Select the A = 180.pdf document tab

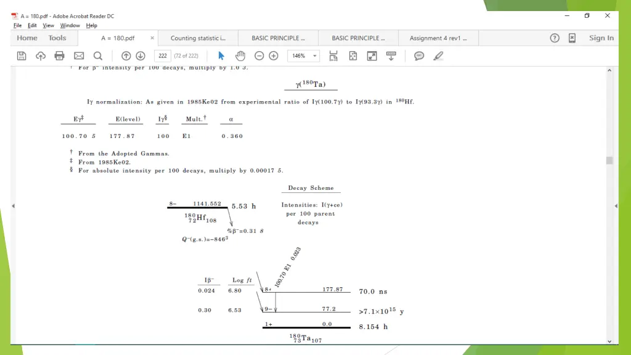(x=118, y=38)
